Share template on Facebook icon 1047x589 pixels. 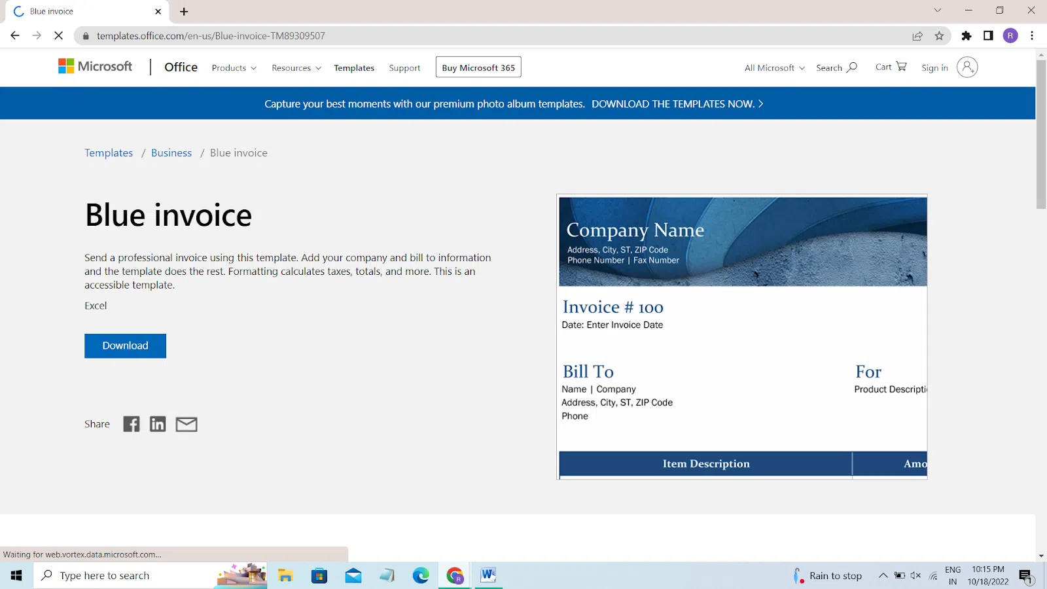click(x=132, y=424)
